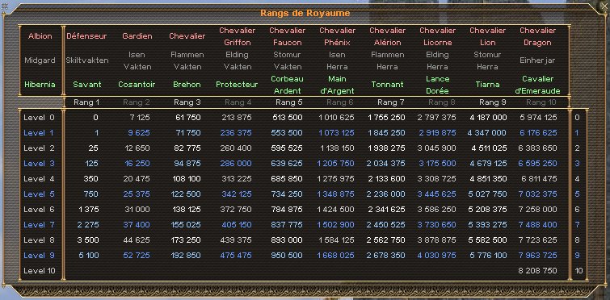Viewport: 610px width, 300px height.
Task: Click the Savant rank title
Action: pyautogui.click(x=87, y=85)
